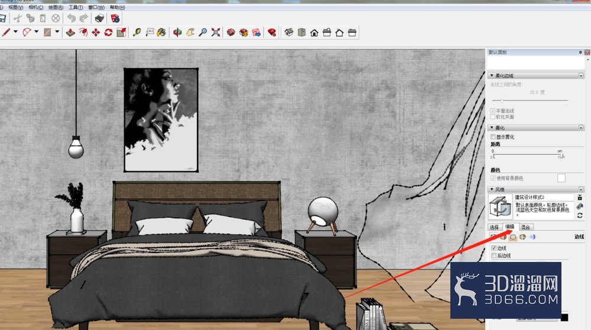Image resolution: width=591 pixels, height=330 pixels.
Task: Open the 相机(C) menu
Action: pos(36,7)
